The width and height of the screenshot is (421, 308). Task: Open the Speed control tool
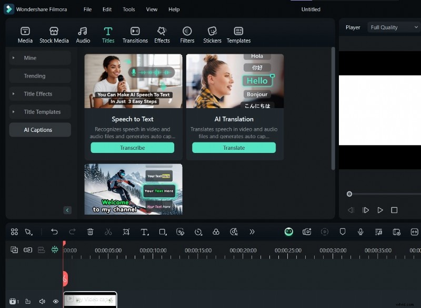[198, 232]
